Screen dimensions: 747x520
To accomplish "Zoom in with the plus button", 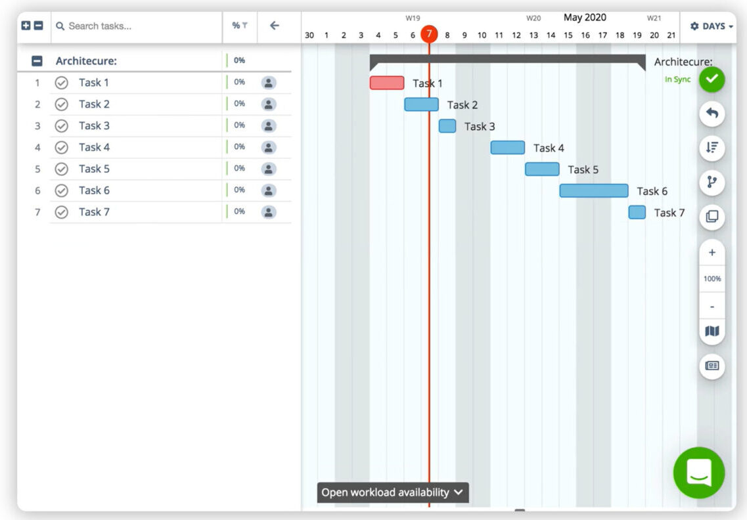I will click(x=712, y=253).
